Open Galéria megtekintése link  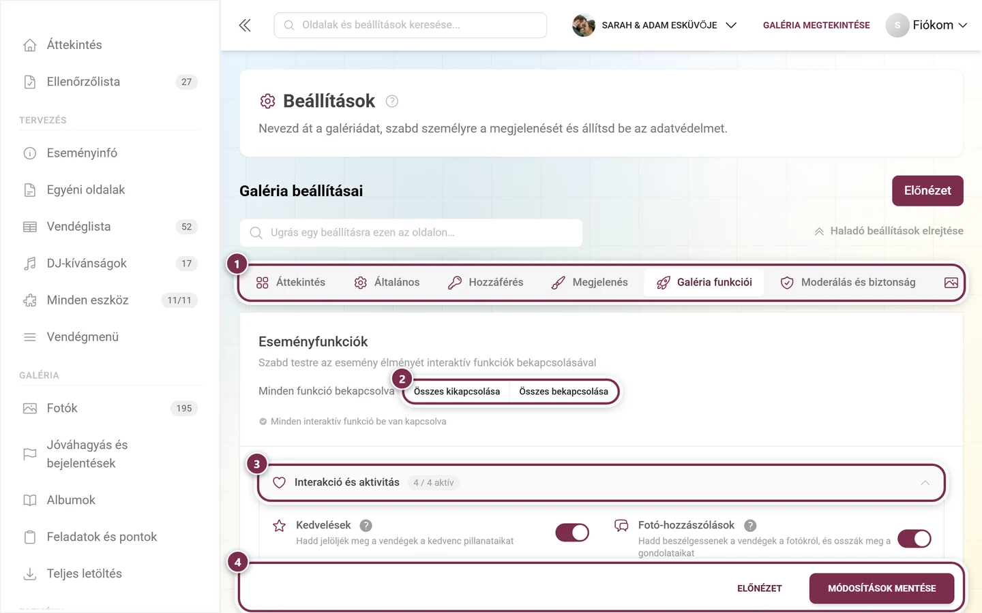[x=816, y=25]
